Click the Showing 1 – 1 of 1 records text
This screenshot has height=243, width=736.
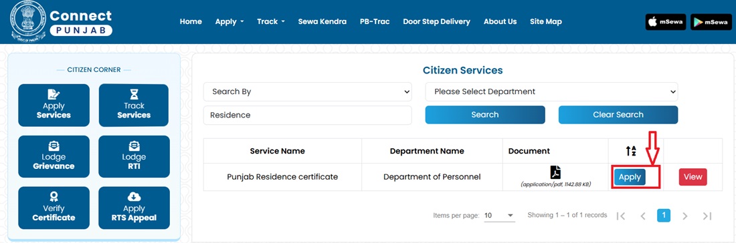point(567,216)
